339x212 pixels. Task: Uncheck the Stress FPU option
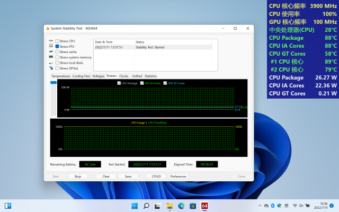coord(57,47)
